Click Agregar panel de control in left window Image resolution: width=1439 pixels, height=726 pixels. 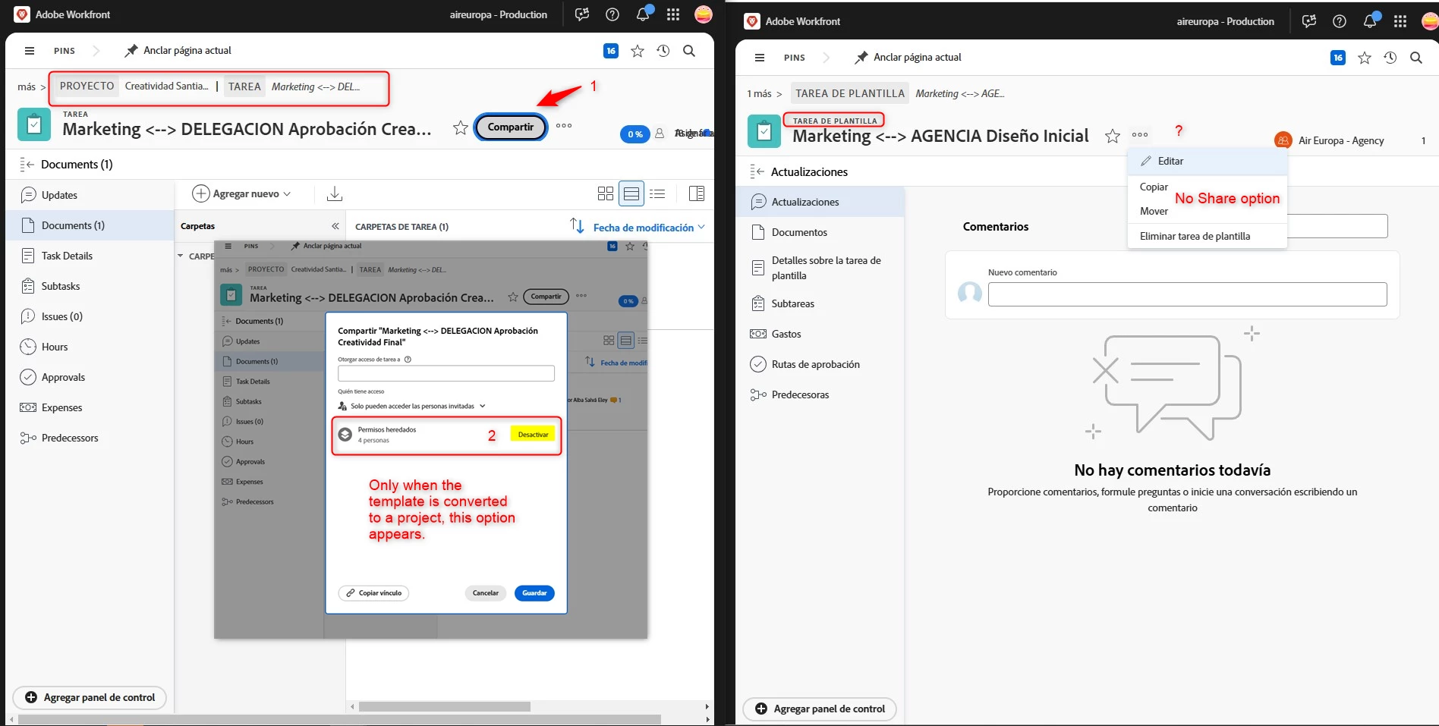(x=90, y=697)
